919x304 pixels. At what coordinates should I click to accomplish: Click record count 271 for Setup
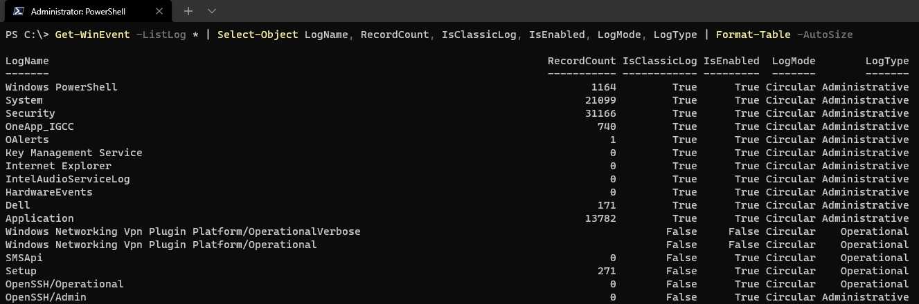607,271
